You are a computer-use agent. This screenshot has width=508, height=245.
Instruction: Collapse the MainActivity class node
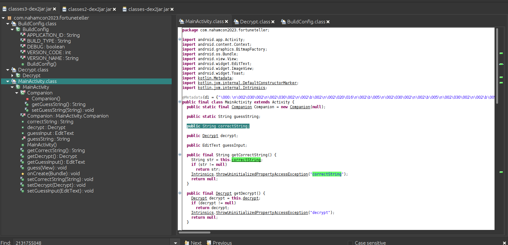pyautogui.click(x=12, y=87)
